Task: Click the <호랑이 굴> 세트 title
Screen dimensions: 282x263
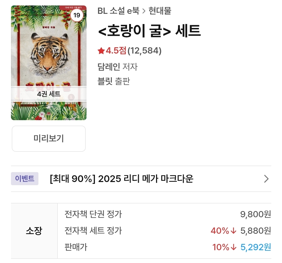Action: 149,31
